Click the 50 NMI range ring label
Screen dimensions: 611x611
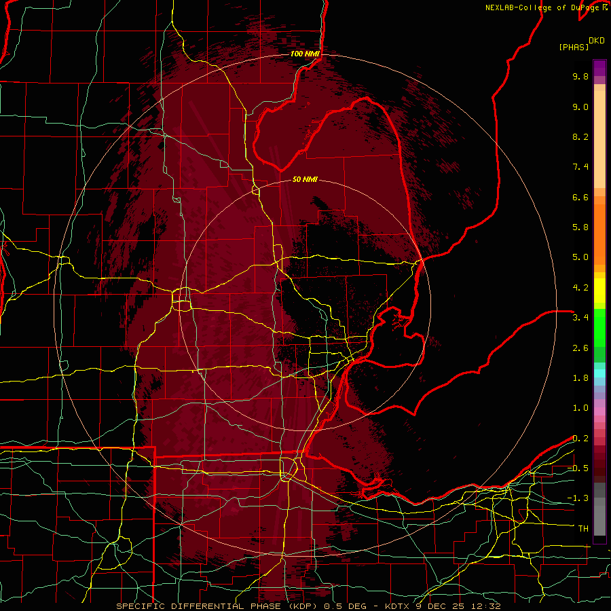coord(305,179)
